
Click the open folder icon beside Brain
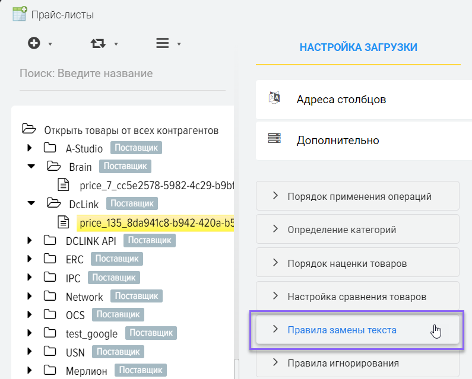[53, 167]
